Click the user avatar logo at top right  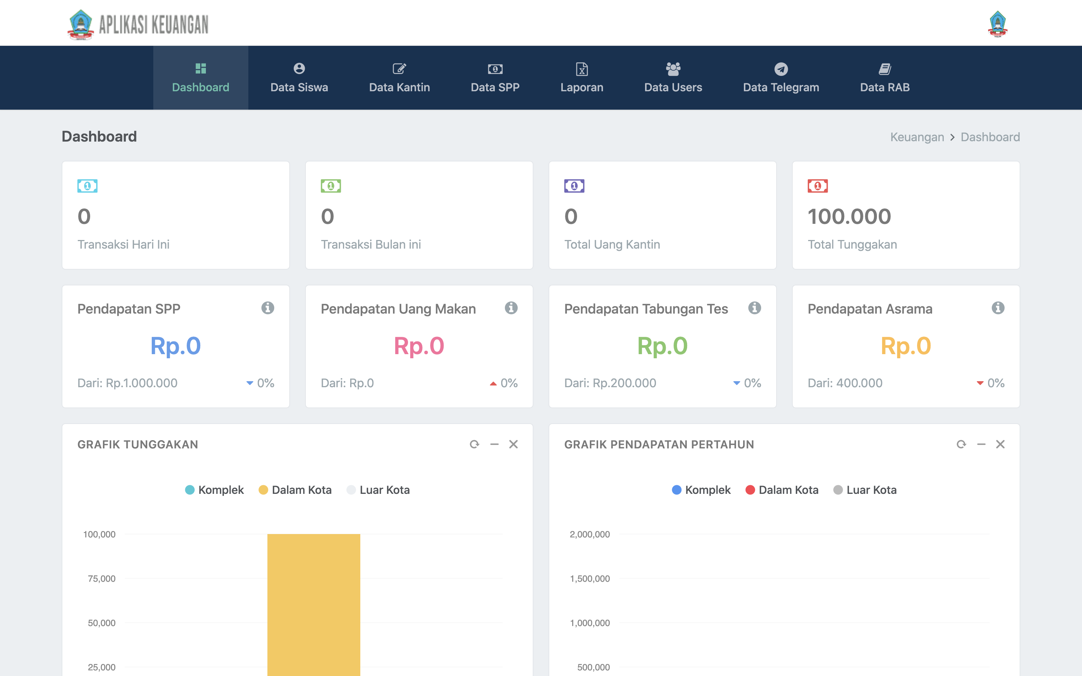(997, 24)
